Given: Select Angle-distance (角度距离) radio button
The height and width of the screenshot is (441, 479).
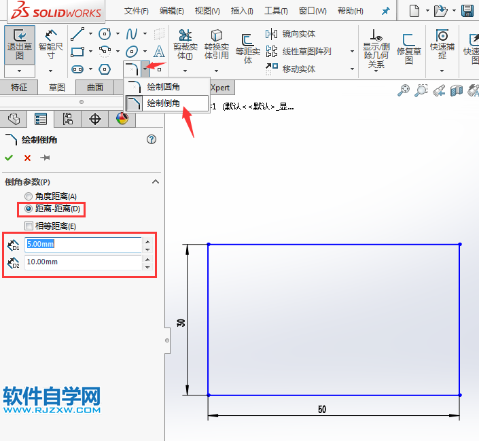Looking at the screenshot, I should (29, 196).
